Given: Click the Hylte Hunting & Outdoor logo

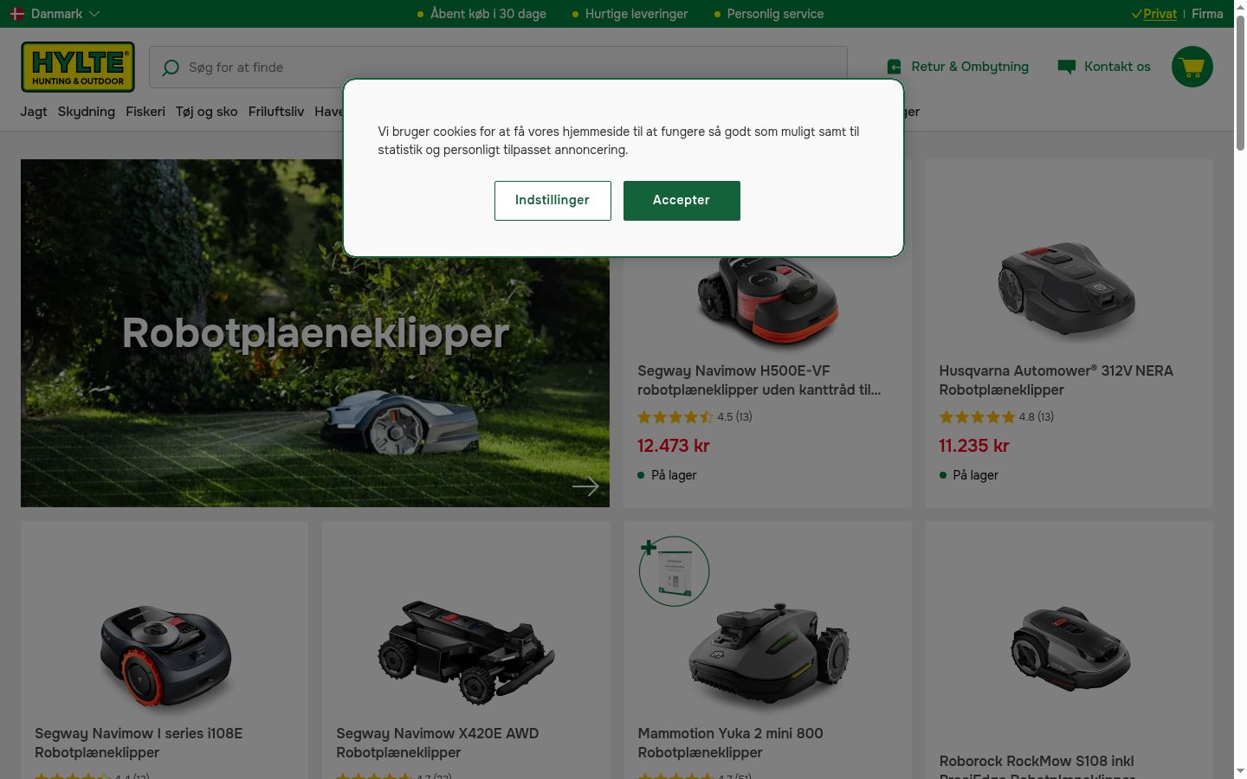Looking at the screenshot, I should pyautogui.click(x=78, y=67).
